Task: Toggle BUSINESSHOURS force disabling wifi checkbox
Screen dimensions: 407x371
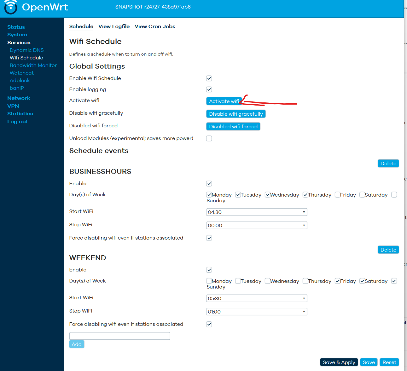Action: pyautogui.click(x=209, y=238)
